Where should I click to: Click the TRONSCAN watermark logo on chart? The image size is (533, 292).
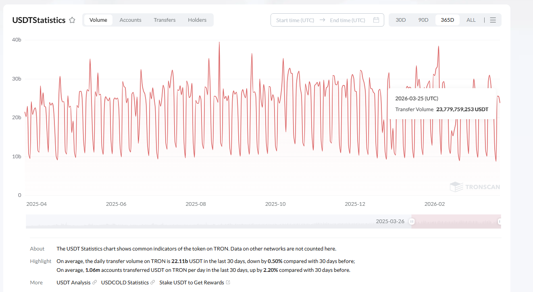tap(475, 187)
